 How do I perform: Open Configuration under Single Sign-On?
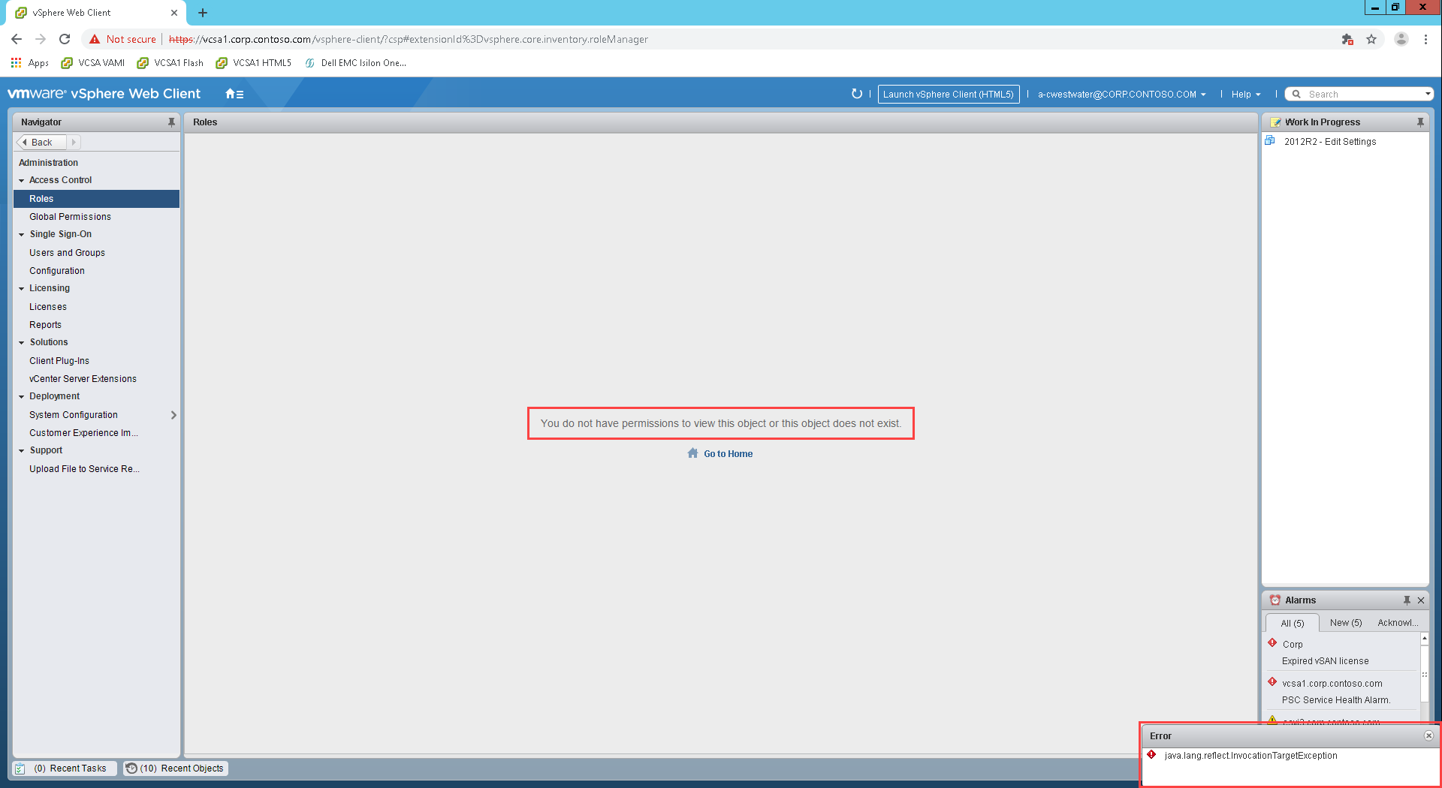(x=96, y=271)
